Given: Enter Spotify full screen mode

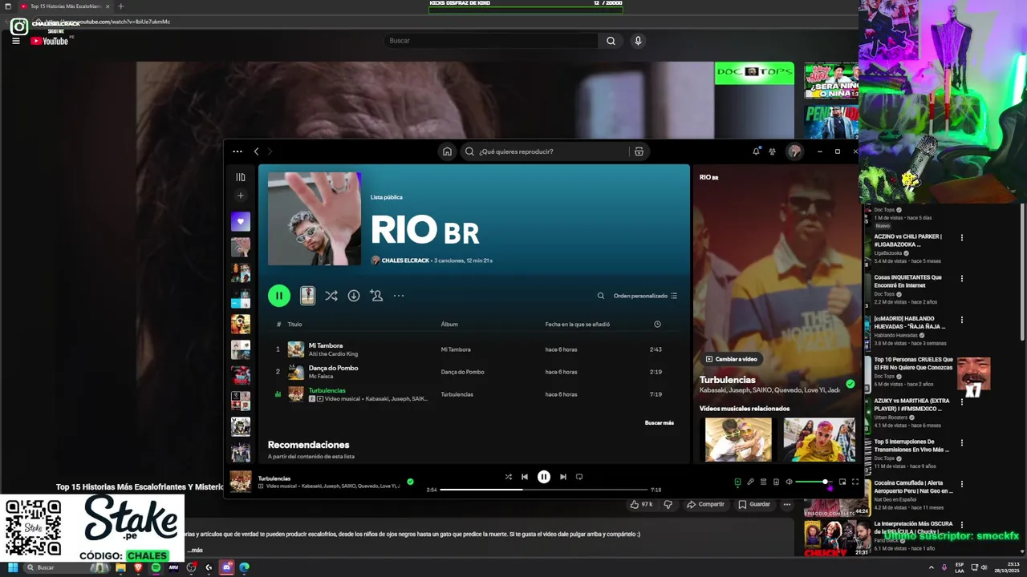Looking at the screenshot, I should (855, 482).
